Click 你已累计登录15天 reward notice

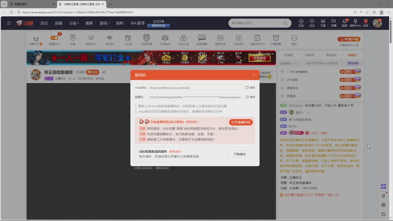309,194
